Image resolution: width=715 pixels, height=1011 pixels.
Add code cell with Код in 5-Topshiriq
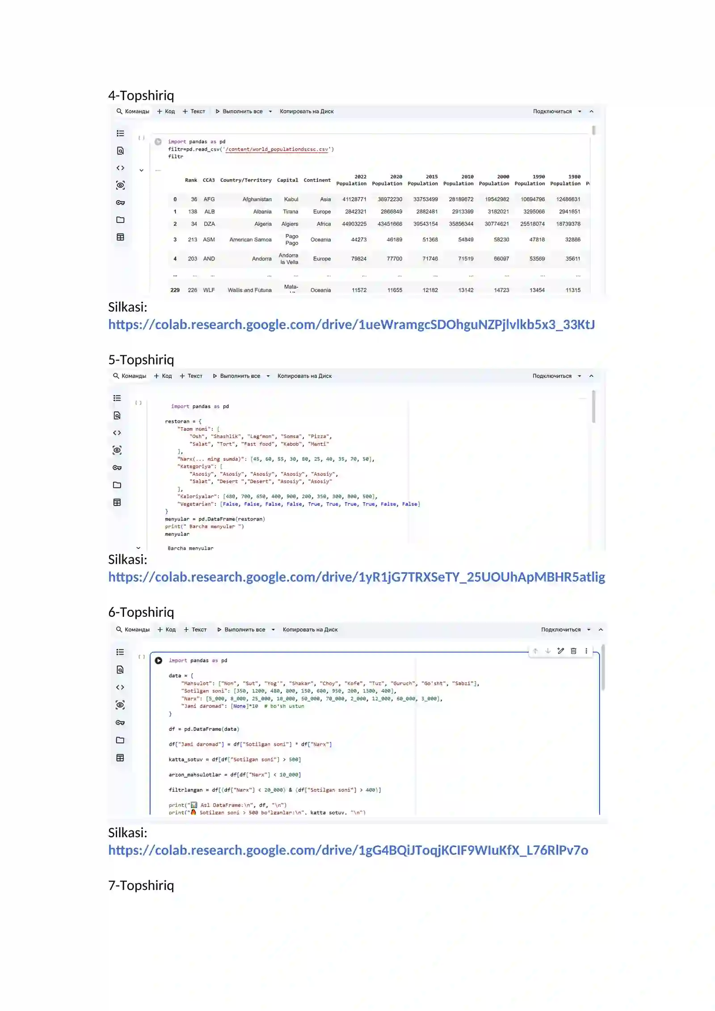163,376
